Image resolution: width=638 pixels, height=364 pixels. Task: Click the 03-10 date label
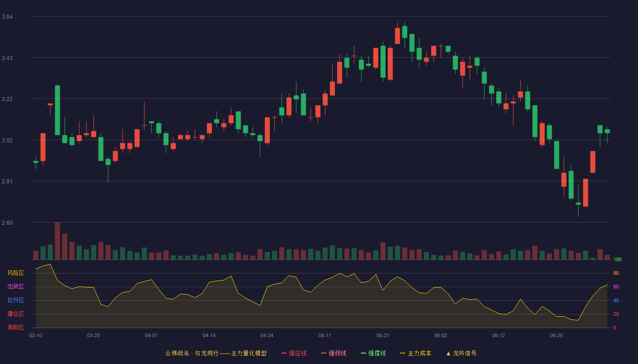36,335
